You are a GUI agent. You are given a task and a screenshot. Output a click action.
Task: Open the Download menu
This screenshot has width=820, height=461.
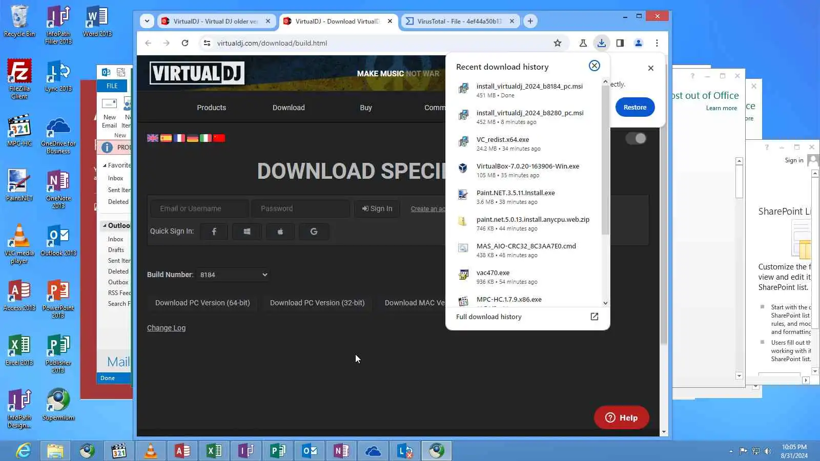(289, 108)
